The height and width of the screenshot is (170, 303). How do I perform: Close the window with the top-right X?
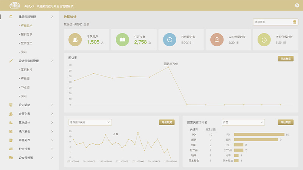[297, 5]
